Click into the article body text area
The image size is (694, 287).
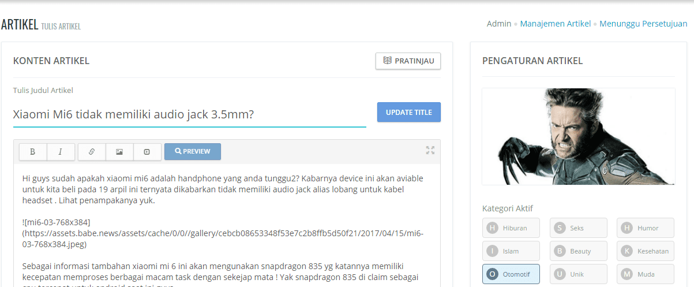click(227, 225)
